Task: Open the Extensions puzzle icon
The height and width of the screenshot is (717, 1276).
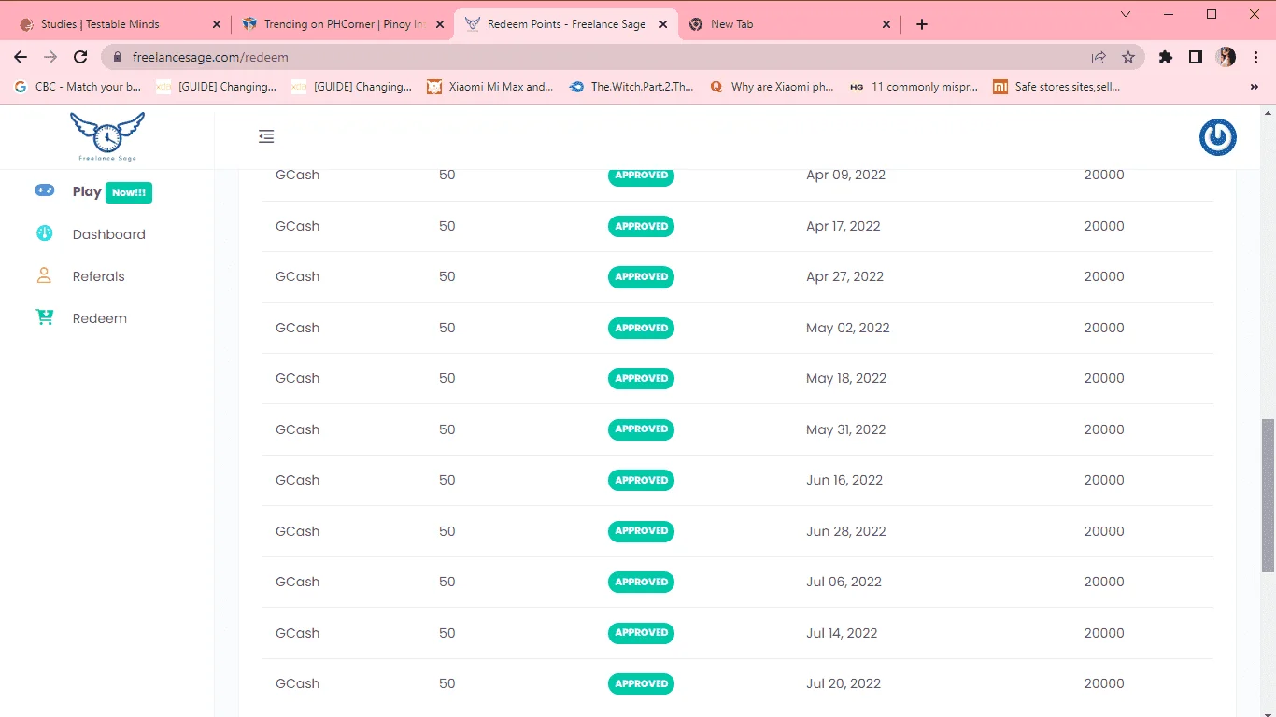Action: [x=1165, y=57]
